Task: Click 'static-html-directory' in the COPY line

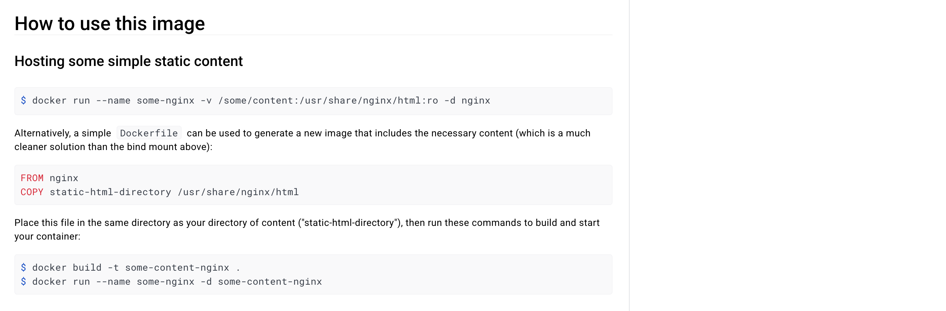Action: pos(110,192)
